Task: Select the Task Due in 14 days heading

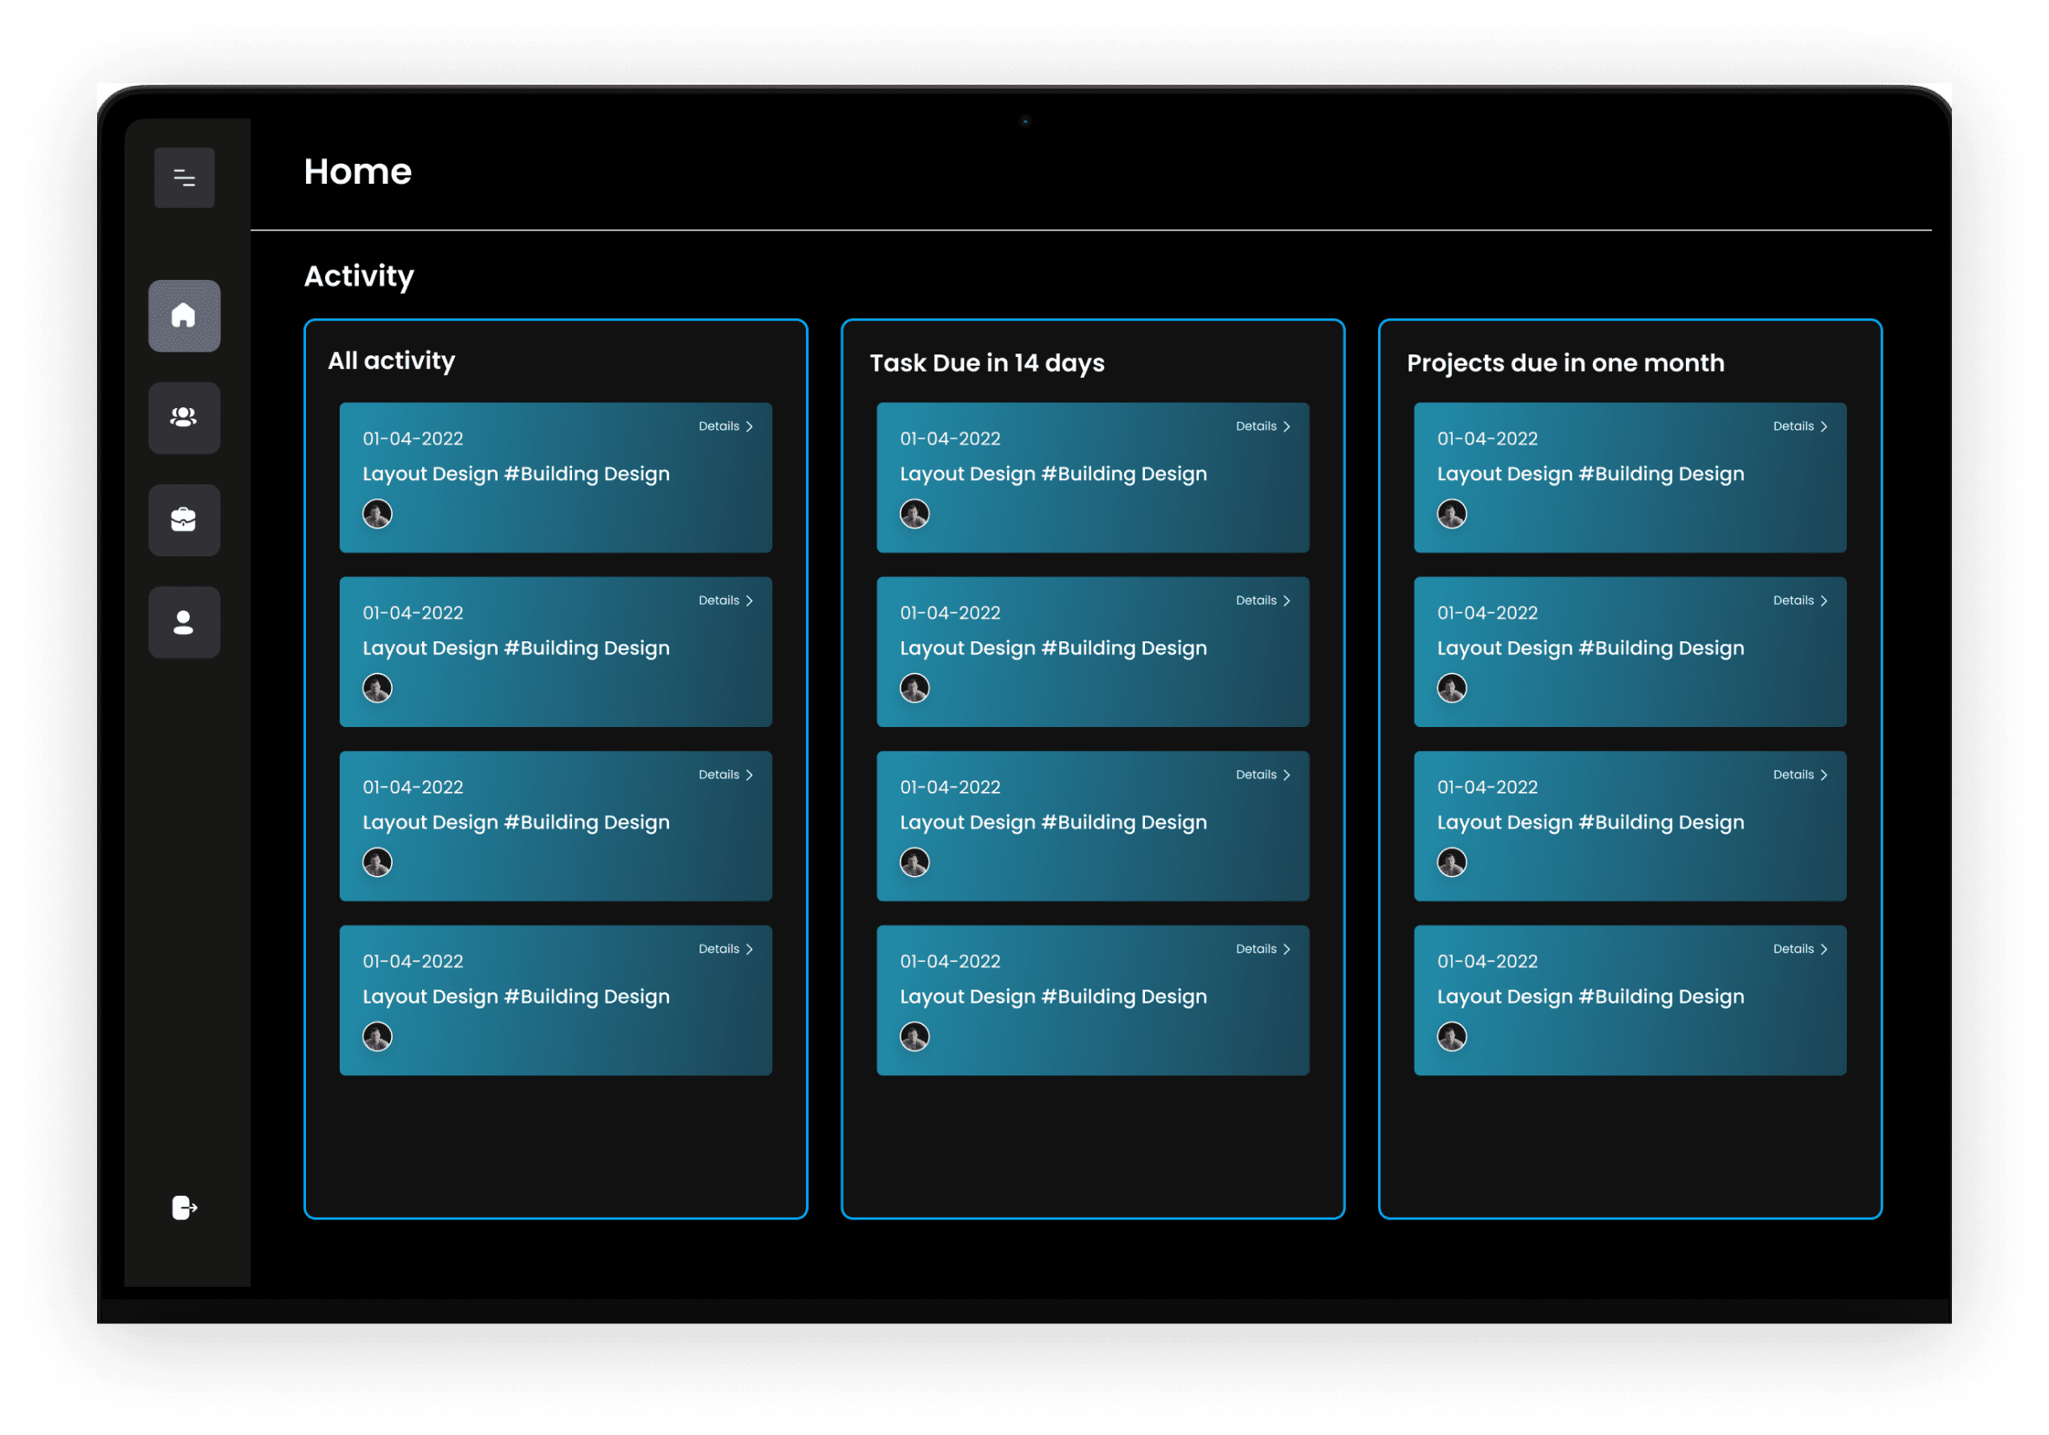Action: coord(987,363)
